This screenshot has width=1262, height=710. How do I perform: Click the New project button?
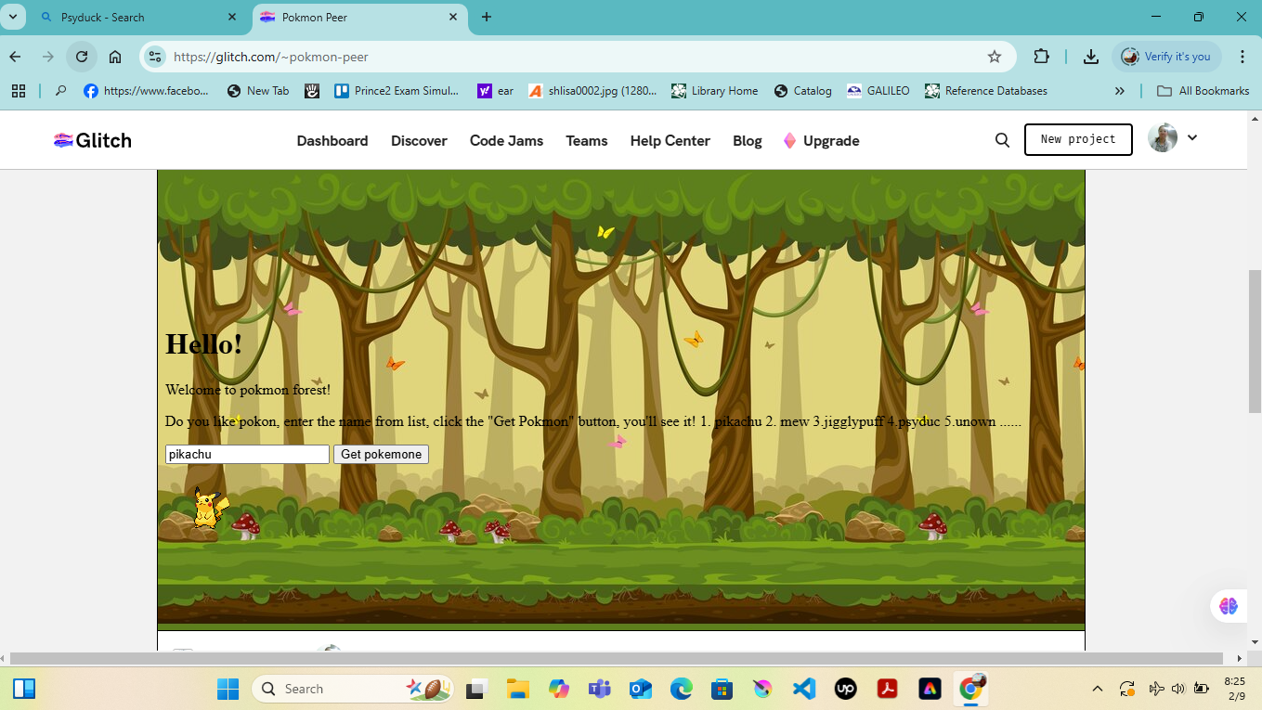(1078, 139)
